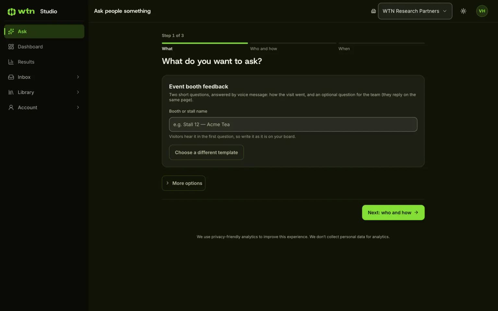
Task: Click the Event booth feedback heading
Action: [198, 86]
